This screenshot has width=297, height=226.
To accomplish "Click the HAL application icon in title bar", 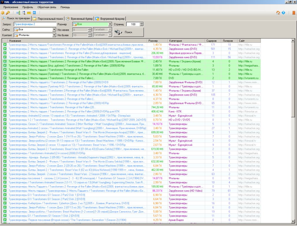I will point(2,2).
